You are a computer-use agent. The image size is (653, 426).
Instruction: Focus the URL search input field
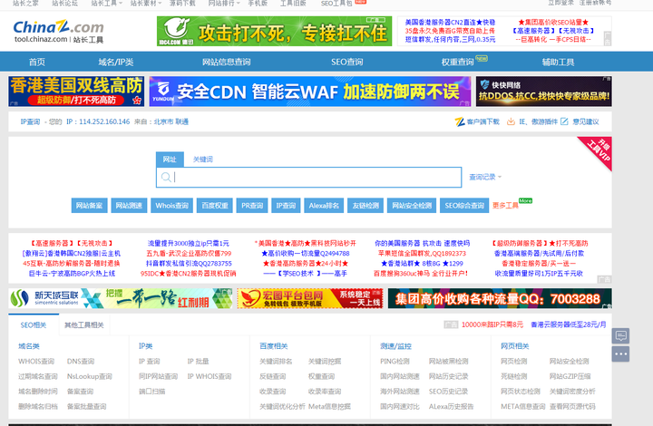[x=309, y=178]
